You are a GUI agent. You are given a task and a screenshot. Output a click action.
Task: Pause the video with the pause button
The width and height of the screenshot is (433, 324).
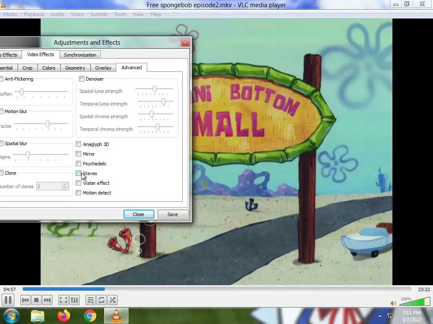tap(8, 300)
